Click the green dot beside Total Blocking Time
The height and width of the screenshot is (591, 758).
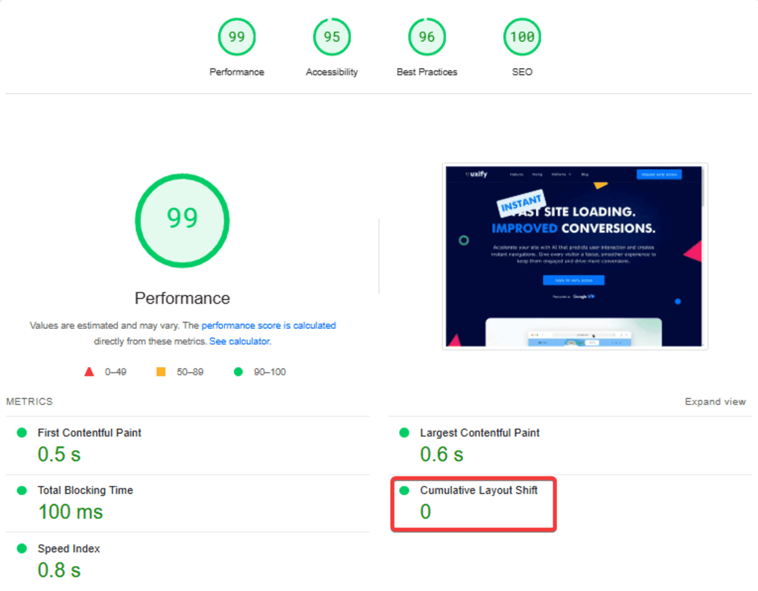tap(22, 490)
